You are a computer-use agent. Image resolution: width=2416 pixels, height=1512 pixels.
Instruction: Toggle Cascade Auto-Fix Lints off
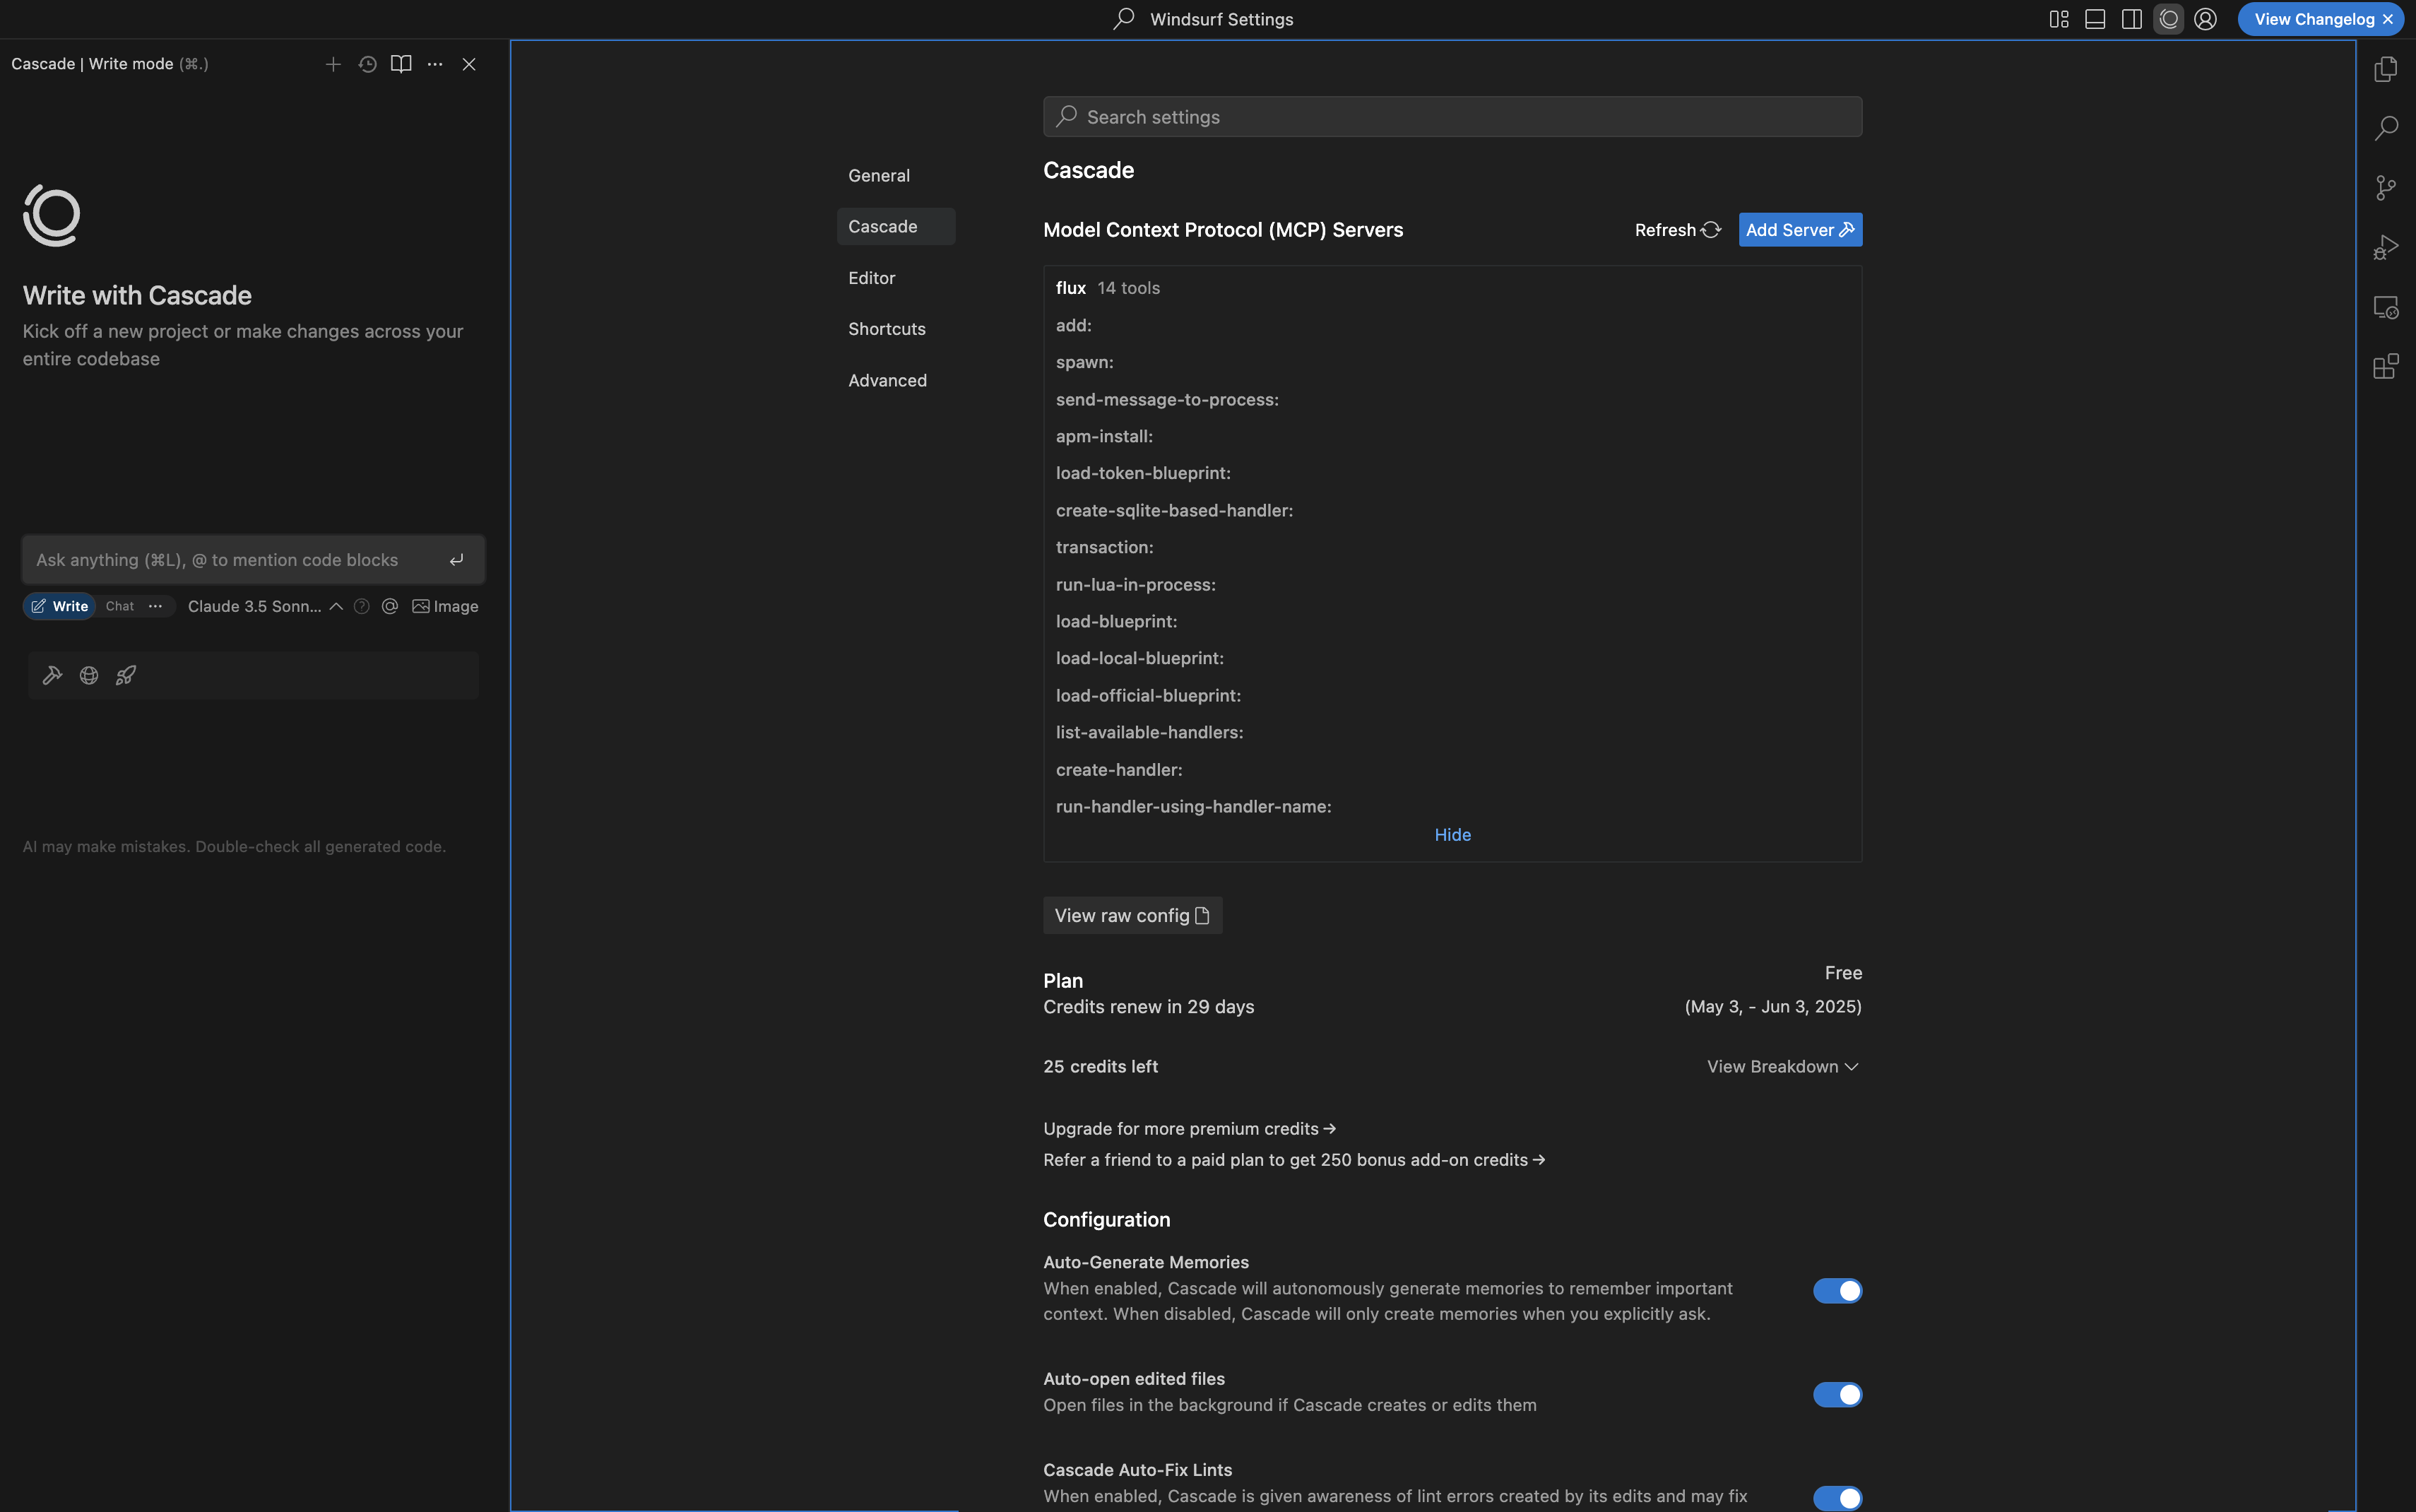tap(1836, 1497)
